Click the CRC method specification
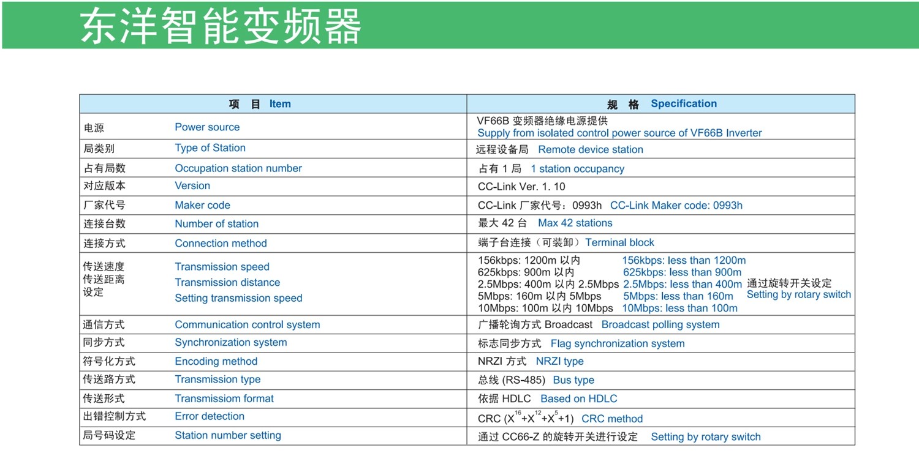The image size is (919, 456). 612,419
